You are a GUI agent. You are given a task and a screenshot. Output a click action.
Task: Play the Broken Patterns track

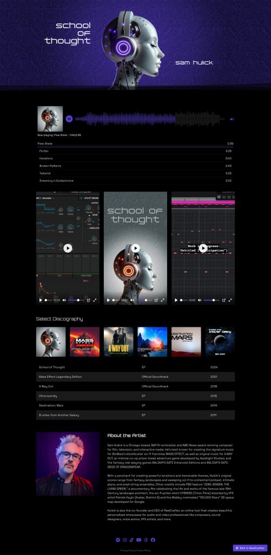click(136, 166)
